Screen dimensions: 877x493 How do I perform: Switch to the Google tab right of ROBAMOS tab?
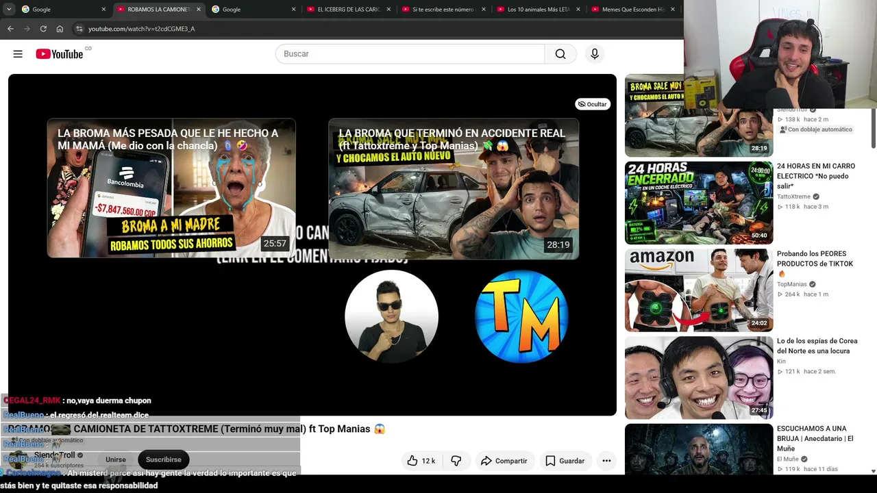[x=253, y=10]
